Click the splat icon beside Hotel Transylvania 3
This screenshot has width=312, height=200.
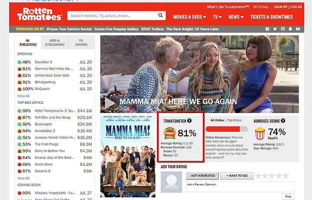pyautogui.click(x=19, y=111)
